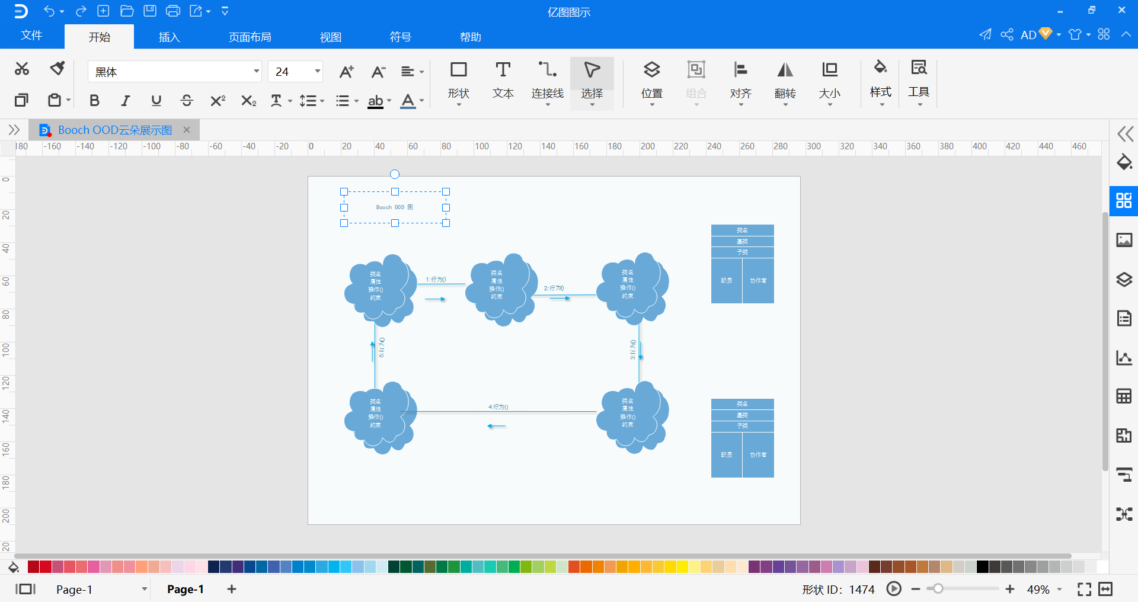Toggle Subscript formatting
The height and width of the screenshot is (602, 1138).
pyautogui.click(x=248, y=101)
